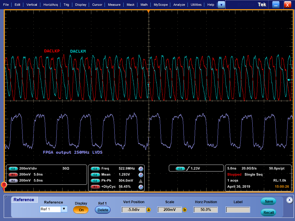Click the R2 badge in the vertical readout
The height and width of the screenshot is (221, 295).
[13, 181]
